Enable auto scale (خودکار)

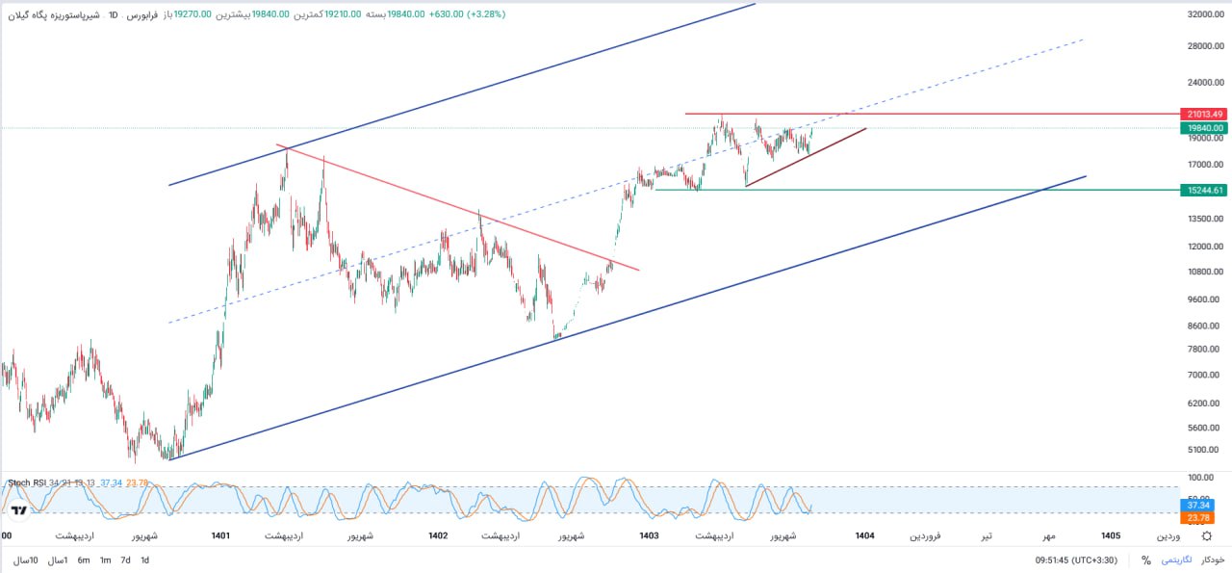click(1211, 560)
